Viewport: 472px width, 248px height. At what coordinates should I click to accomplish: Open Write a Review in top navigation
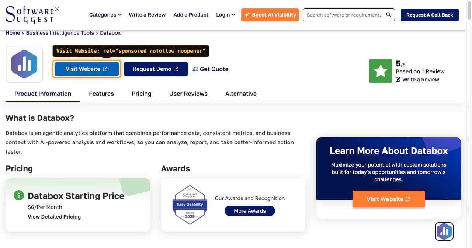tap(147, 15)
